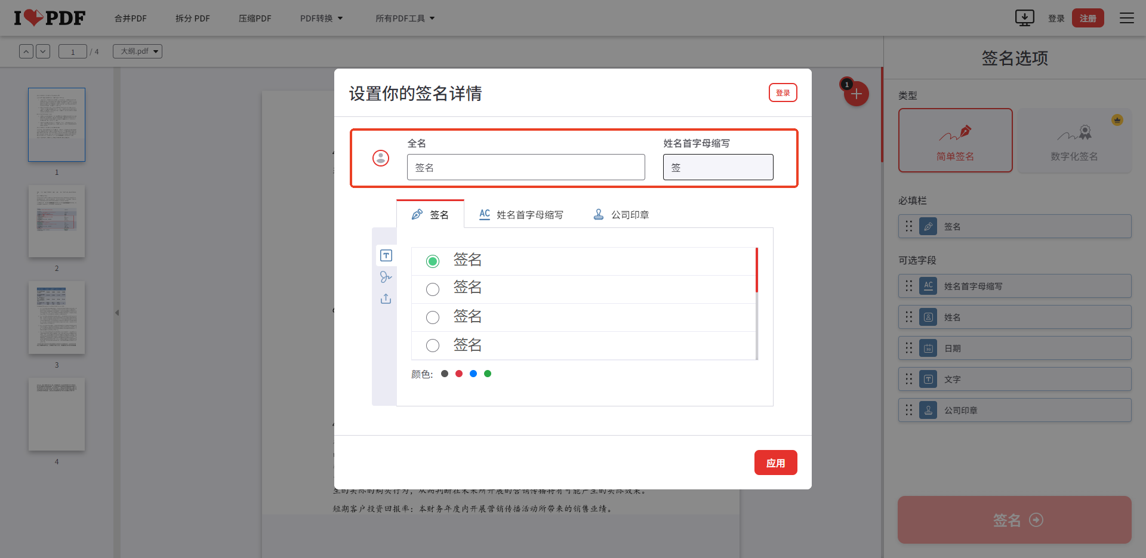The image size is (1146, 558).
Task: Click the 签名 pen field icon
Action: [x=928, y=226]
